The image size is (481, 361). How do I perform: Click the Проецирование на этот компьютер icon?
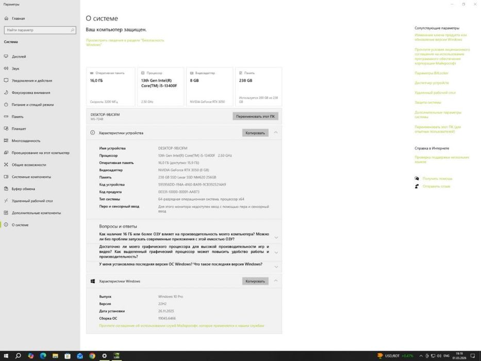coord(6,153)
